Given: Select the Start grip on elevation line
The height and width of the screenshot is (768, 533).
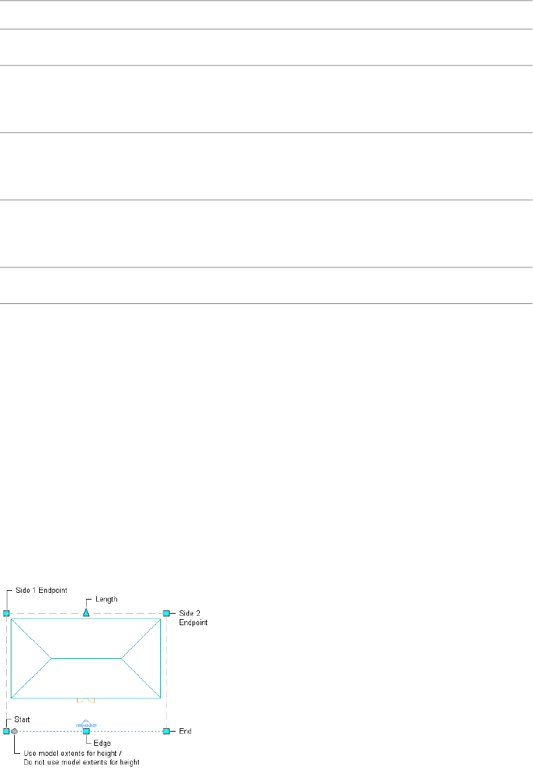Looking at the screenshot, I should coord(6,730).
